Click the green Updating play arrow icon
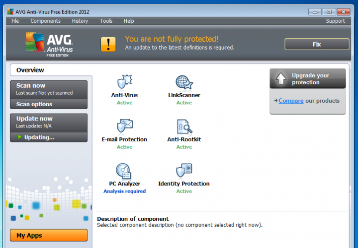The height and width of the screenshot is (248, 358). [x=19, y=137]
